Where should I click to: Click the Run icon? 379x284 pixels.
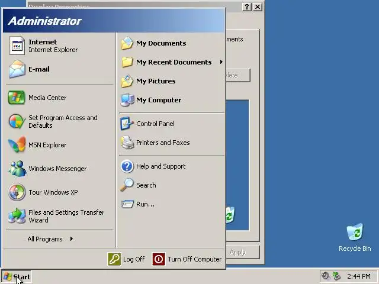[x=127, y=204]
